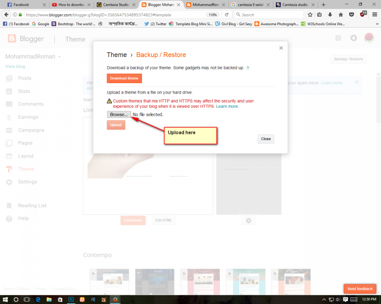
Task: Dismiss dialog with the X icon
Action: [281, 48]
